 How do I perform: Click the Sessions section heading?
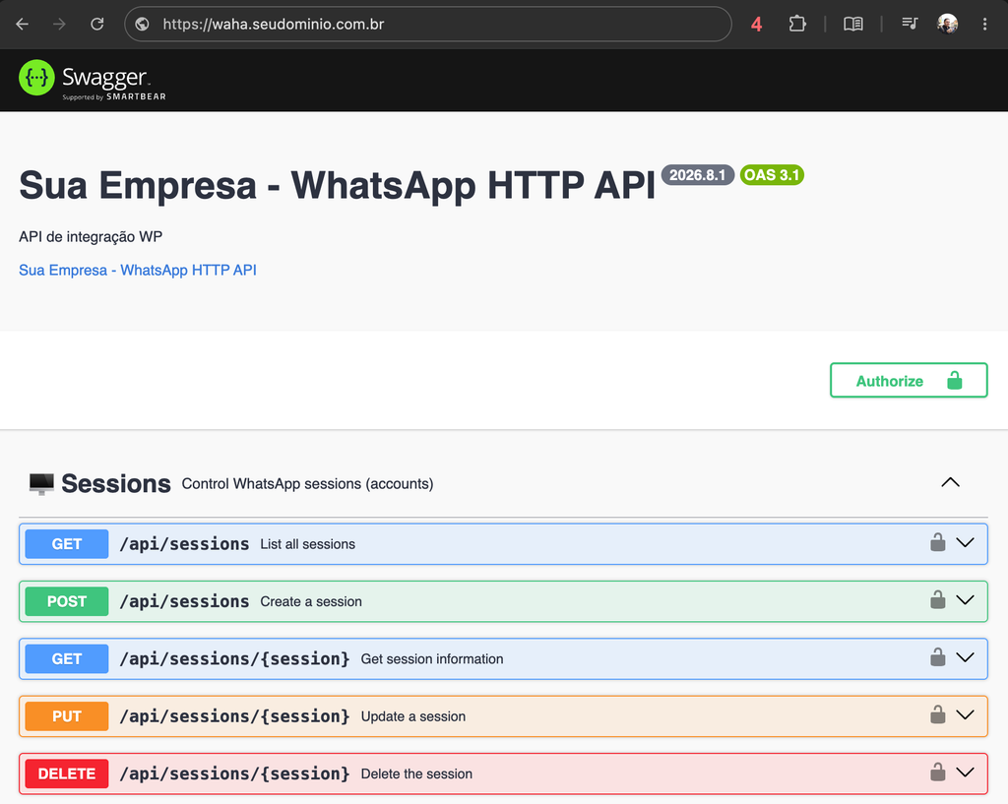pyautogui.click(x=116, y=484)
